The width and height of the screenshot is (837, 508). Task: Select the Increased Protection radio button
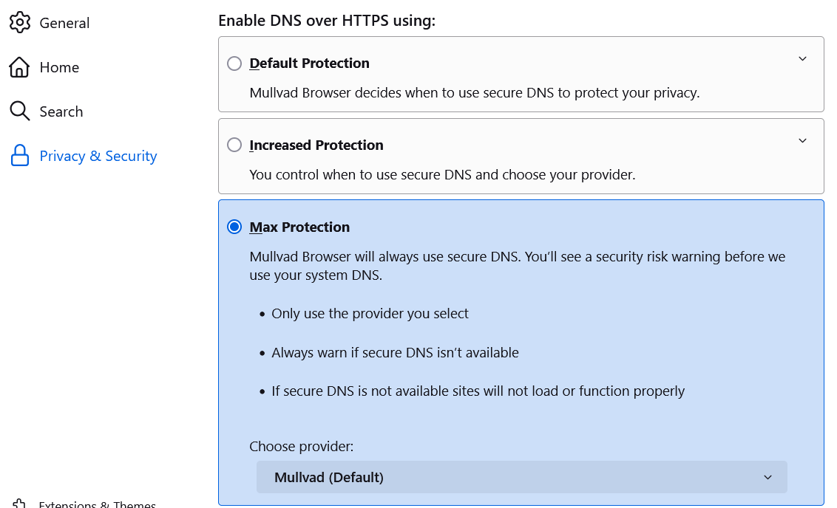coord(234,145)
